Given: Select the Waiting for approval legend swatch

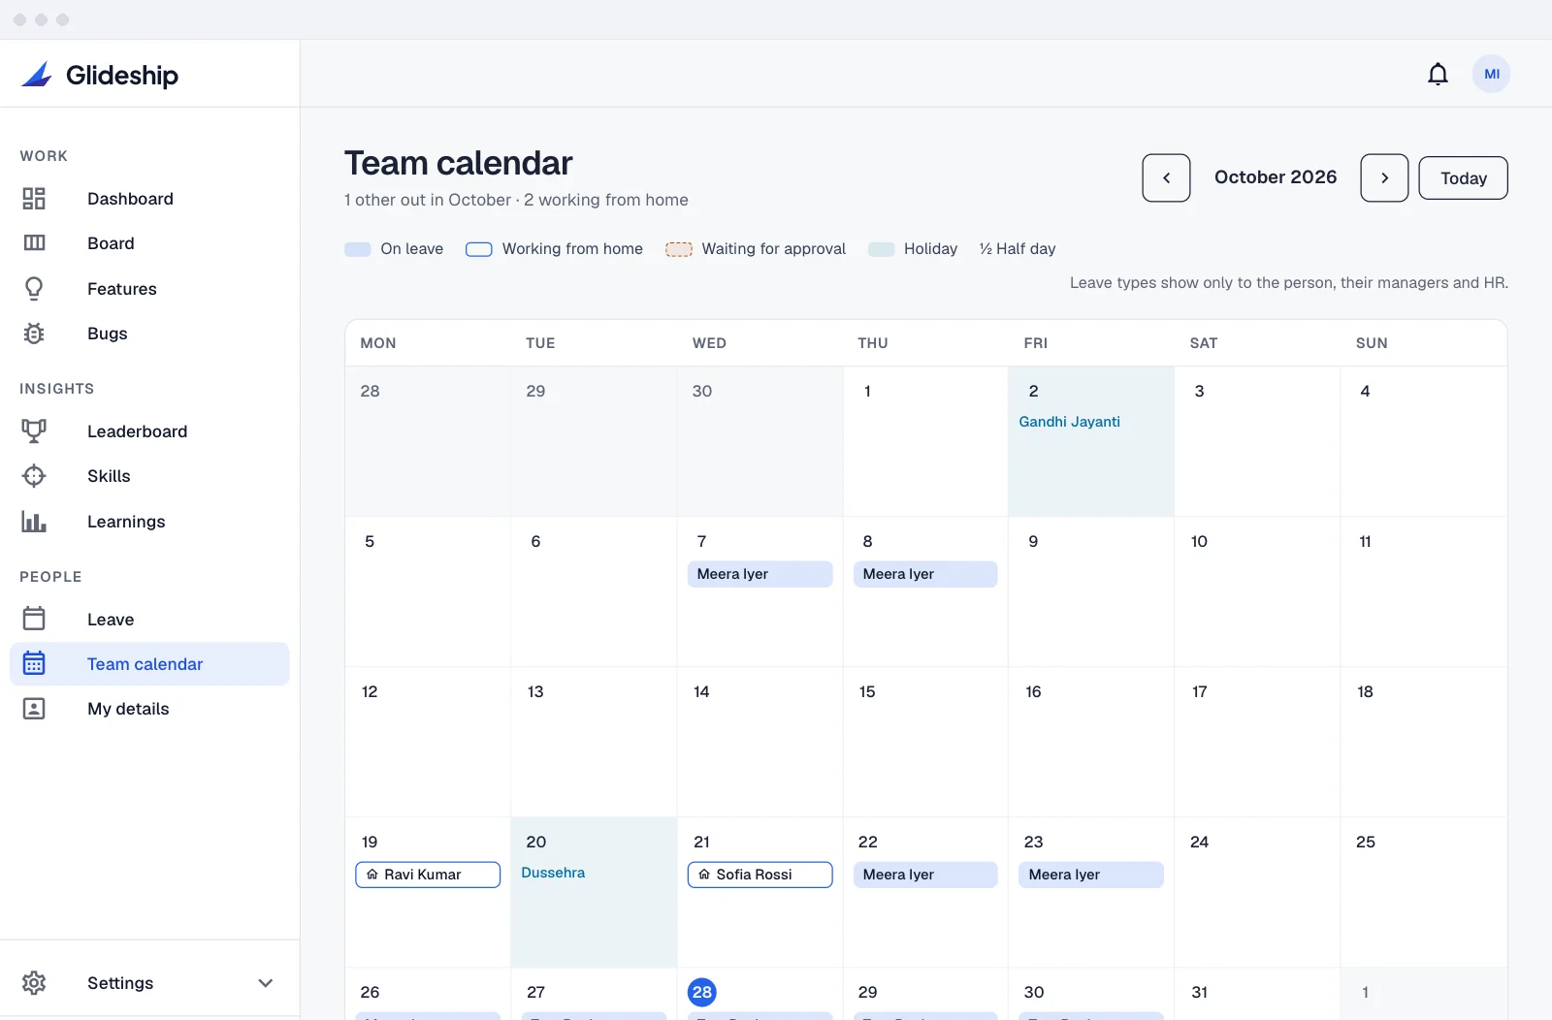Looking at the screenshot, I should pyautogui.click(x=679, y=249).
